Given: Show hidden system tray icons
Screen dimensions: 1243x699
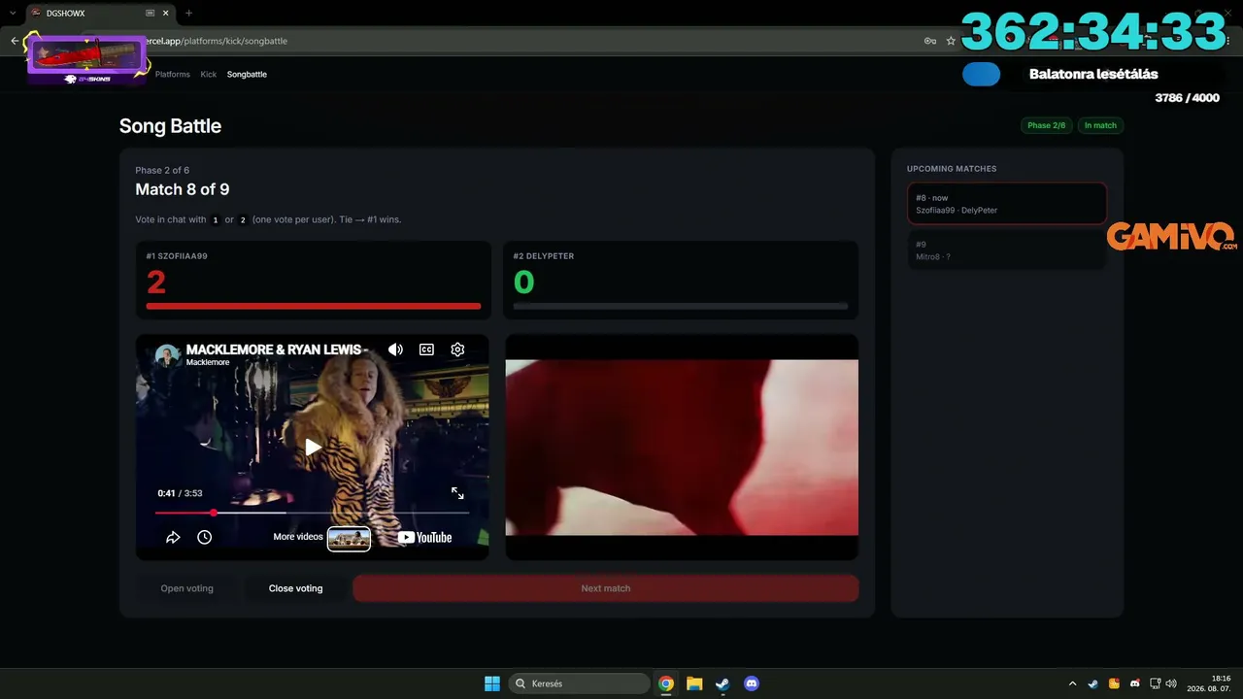Looking at the screenshot, I should point(1072,683).
